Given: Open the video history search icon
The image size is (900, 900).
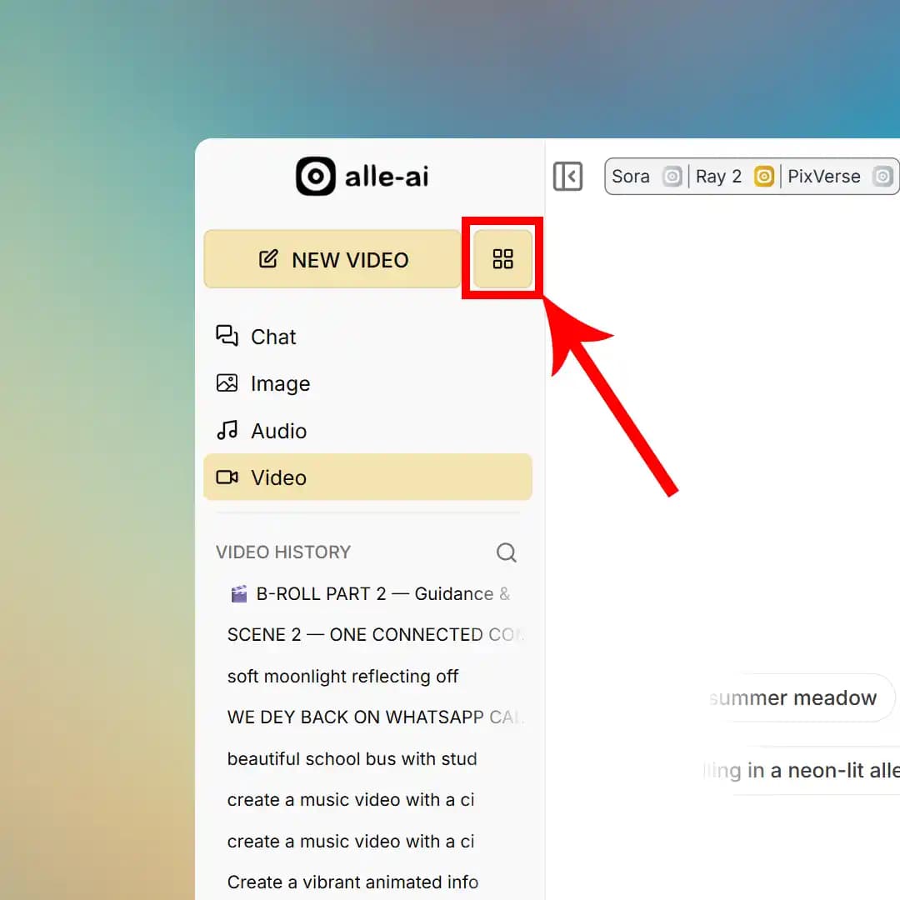Looking at the screenshot, I should [507, 552].
